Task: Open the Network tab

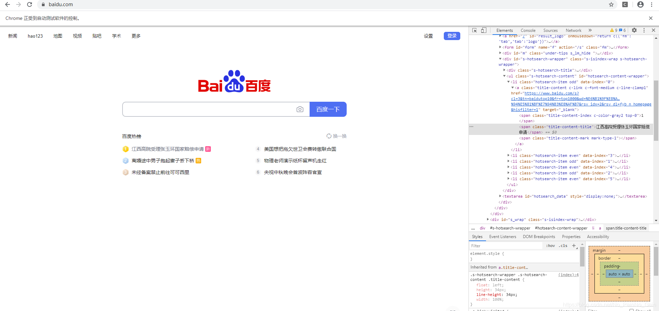Action: coord(574,30)
